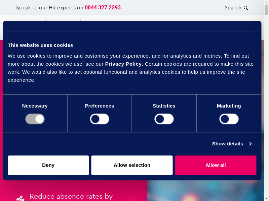Accept cookies with Allow all
This screenshot has width=269, height=201.
click(x=216, y=165)
